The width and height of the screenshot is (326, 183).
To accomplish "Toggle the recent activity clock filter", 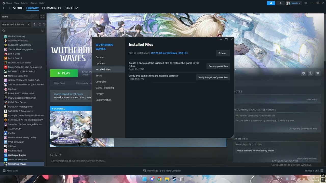I will (x=40, y=24).
